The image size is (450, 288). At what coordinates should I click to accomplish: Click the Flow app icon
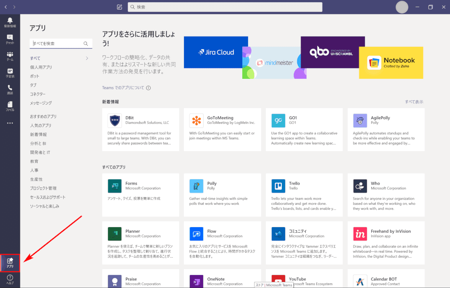point(196,234)
